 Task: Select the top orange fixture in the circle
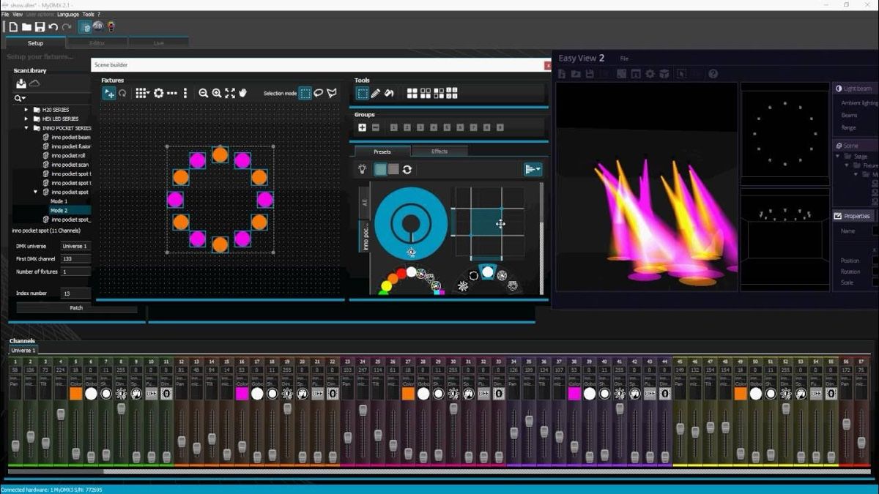[x=220, y=154]
